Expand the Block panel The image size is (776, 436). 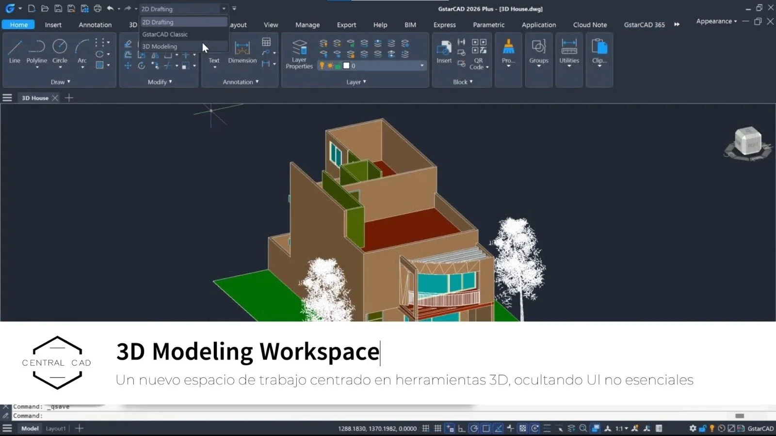point(463,82)
